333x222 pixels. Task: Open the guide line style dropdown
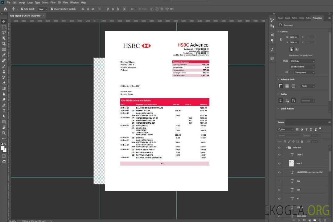(x=308, y=101)
